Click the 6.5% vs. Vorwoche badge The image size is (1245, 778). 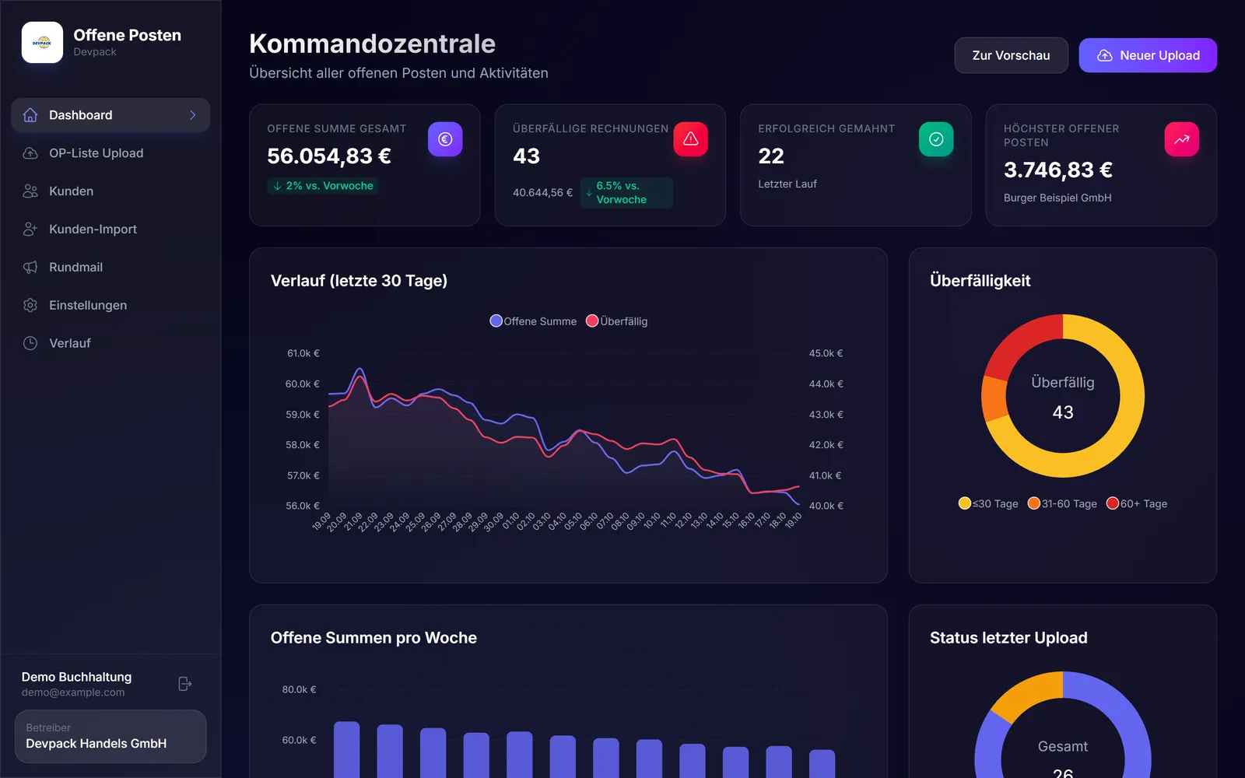point(626,193)
